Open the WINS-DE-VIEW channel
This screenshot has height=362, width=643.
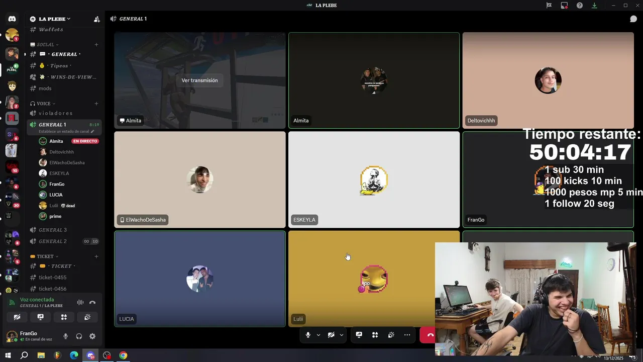(x=64, y=77)
